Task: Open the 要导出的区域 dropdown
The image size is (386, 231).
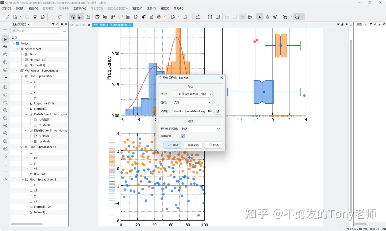Action: pyautogui.click(x=201, y=129)
